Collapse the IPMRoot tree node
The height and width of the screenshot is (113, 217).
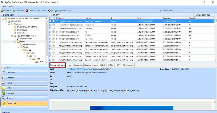pyautogui.click(x=9, y=24)
